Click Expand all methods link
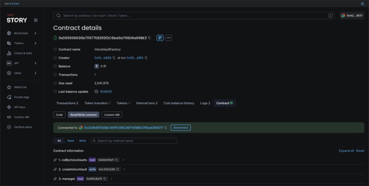 click(346, 151)
